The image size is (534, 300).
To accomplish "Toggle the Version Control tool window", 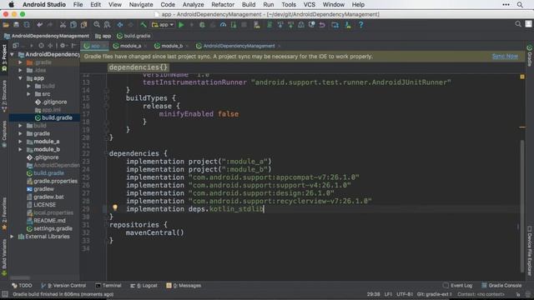I will coord(63,285).
